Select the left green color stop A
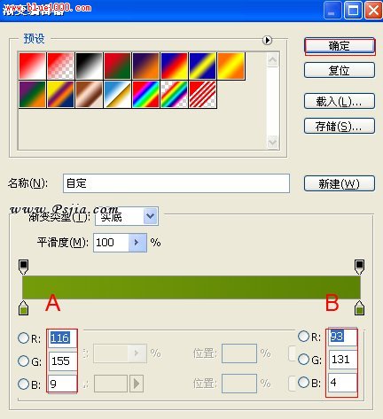Viewport: 383px width, 419px height. [x=23, y=308]
